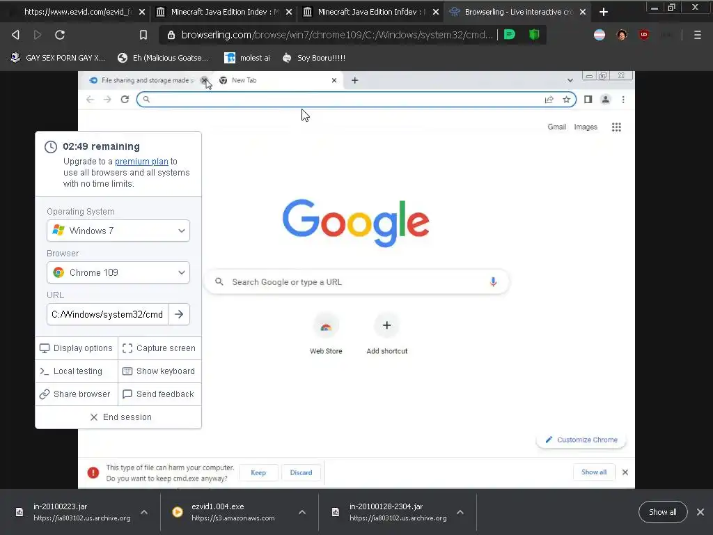Reload the inner Chrome New Tab page
This screenshot has height=535, width=713.
pyautogui.click(x=125, y=99)
